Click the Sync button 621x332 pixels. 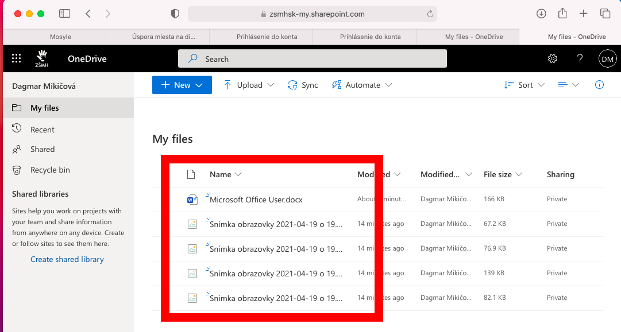point(303,85)
